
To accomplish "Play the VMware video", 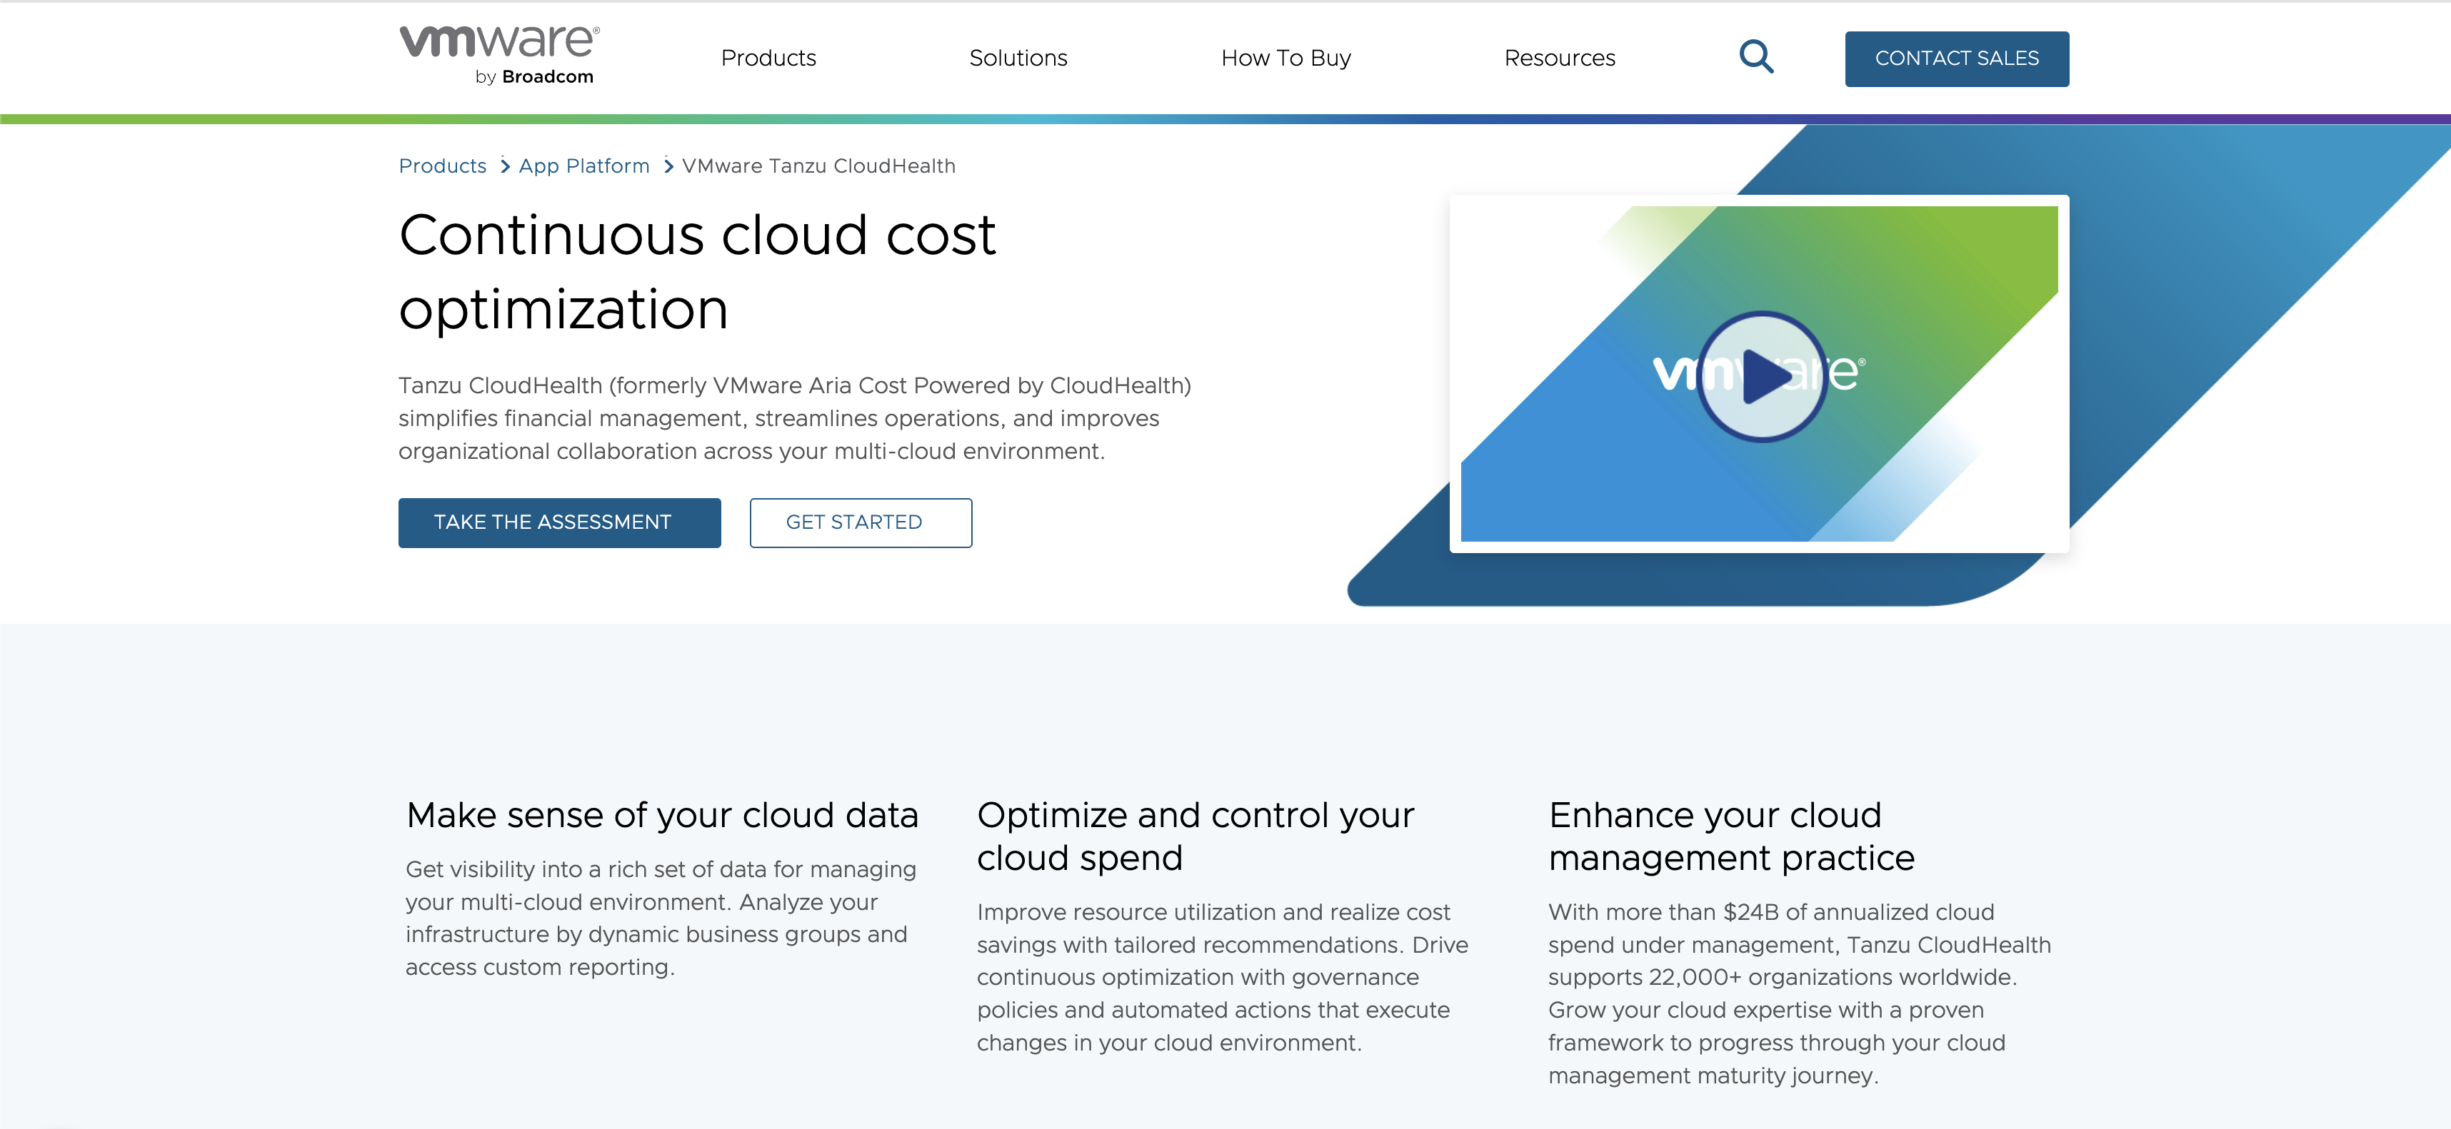I will pos(1761,375).
